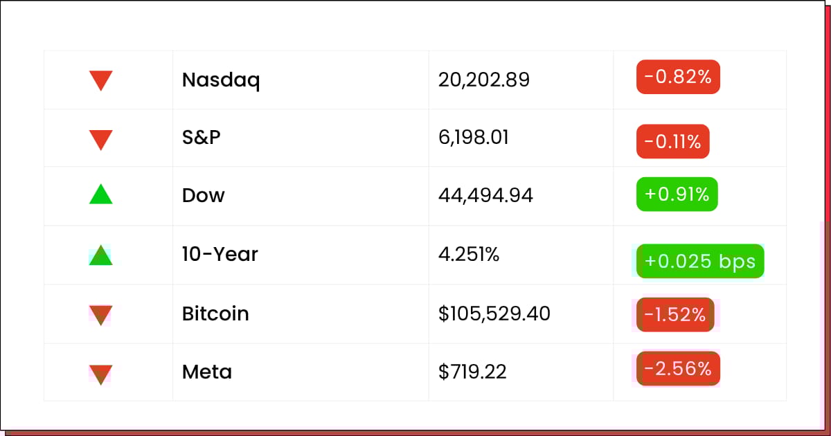Select the +0.91% green badge
Image resolution: width=831 pixels, height=436 pixels.
point(677,194)
